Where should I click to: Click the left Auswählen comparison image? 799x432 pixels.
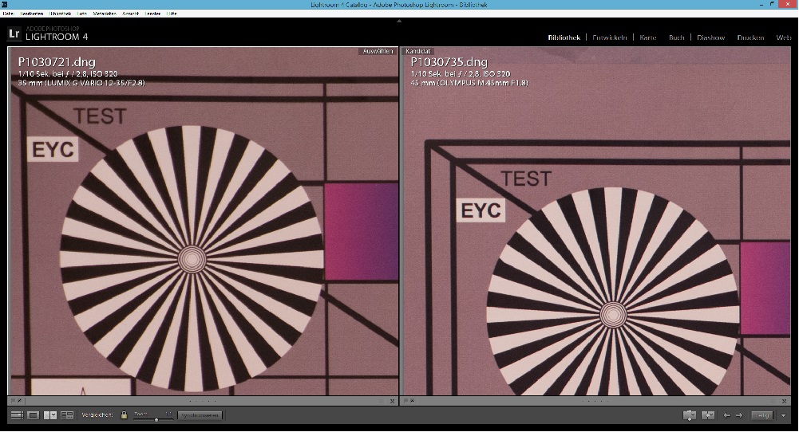point(204,222)
